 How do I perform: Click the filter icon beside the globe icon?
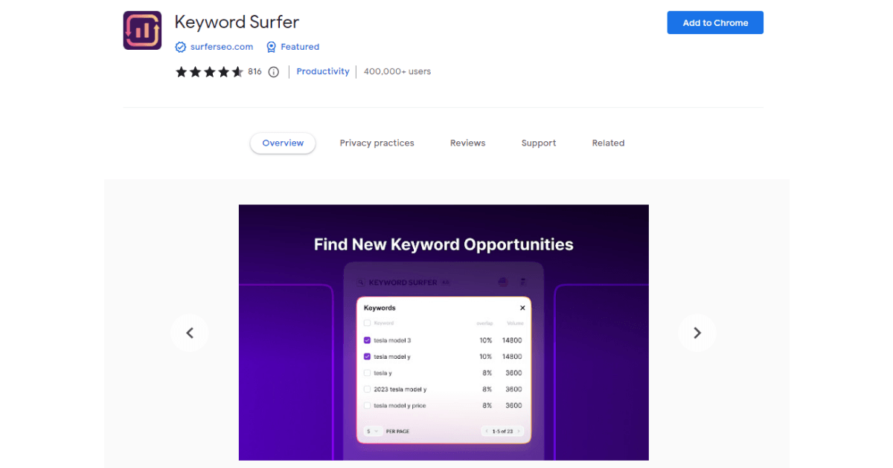point(522,282)
